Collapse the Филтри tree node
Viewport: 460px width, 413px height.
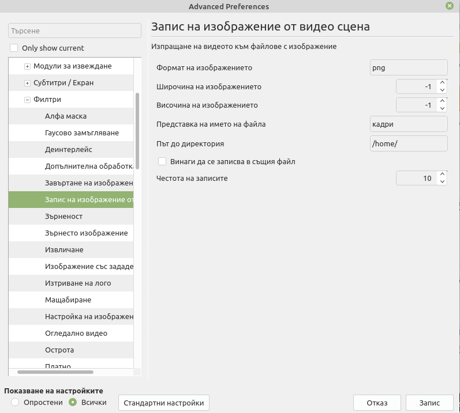tap(27, 100)
